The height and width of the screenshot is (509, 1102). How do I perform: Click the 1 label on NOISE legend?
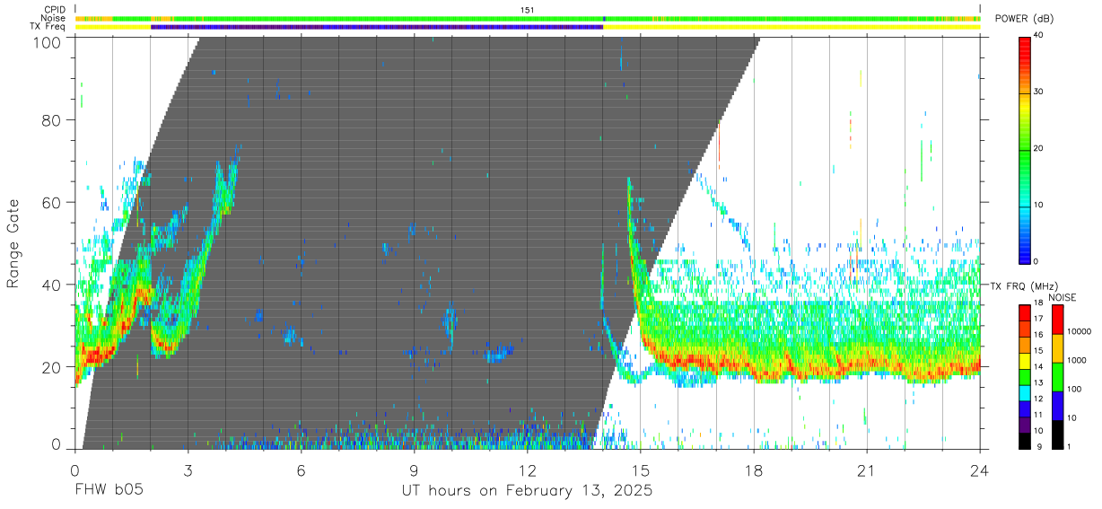(1069, 446)
